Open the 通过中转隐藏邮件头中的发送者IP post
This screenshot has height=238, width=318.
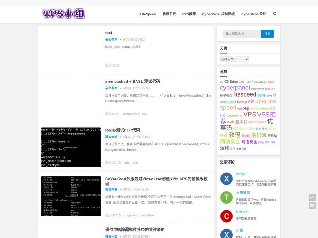click(135, 230)
